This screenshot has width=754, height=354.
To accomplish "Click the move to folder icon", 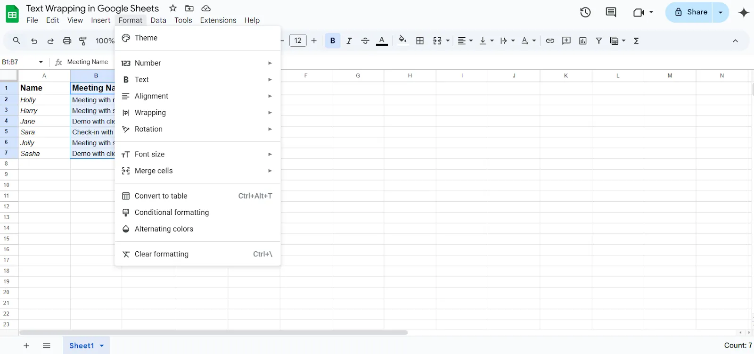I will pos(189,8).
